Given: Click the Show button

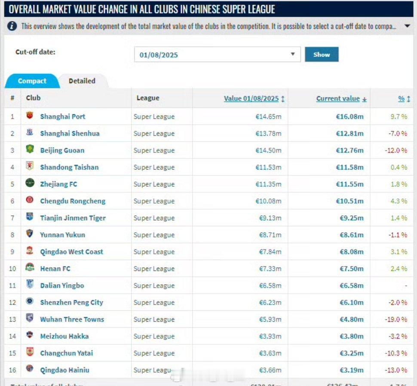Looking at the screenshot, I should [322, 55].
